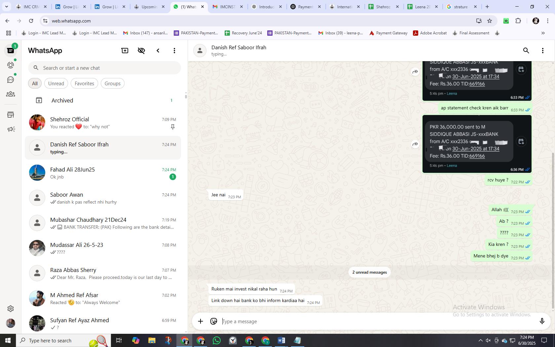The image size is (555, 347).
Task: Reload the page in Chrome
Action: (31, 21)
